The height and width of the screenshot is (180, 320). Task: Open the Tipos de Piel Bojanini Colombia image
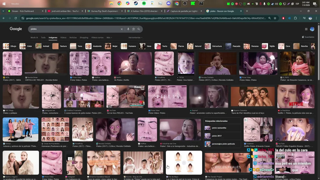click(x=252, y=96)
